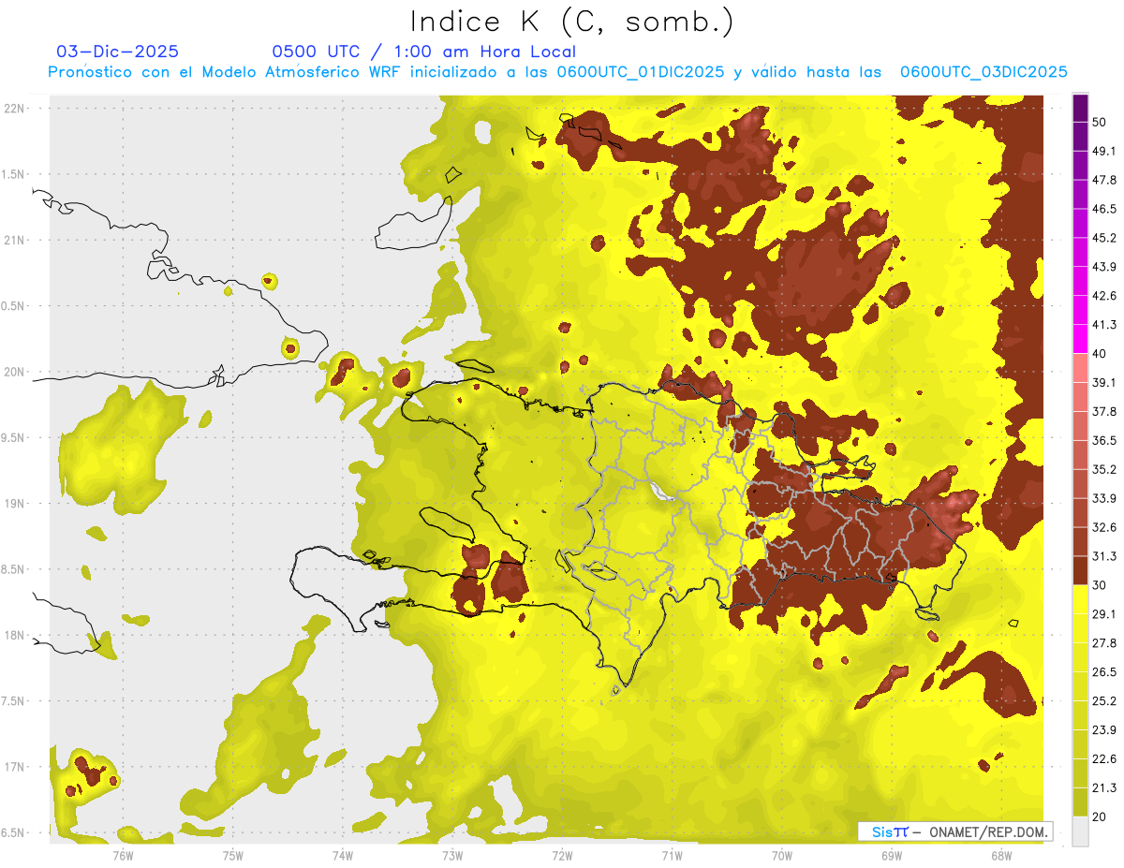Click the date label 03-Dic-2025
Image resolution: width=1124 pixels, height=868 pixels.
tap(117, 51)
